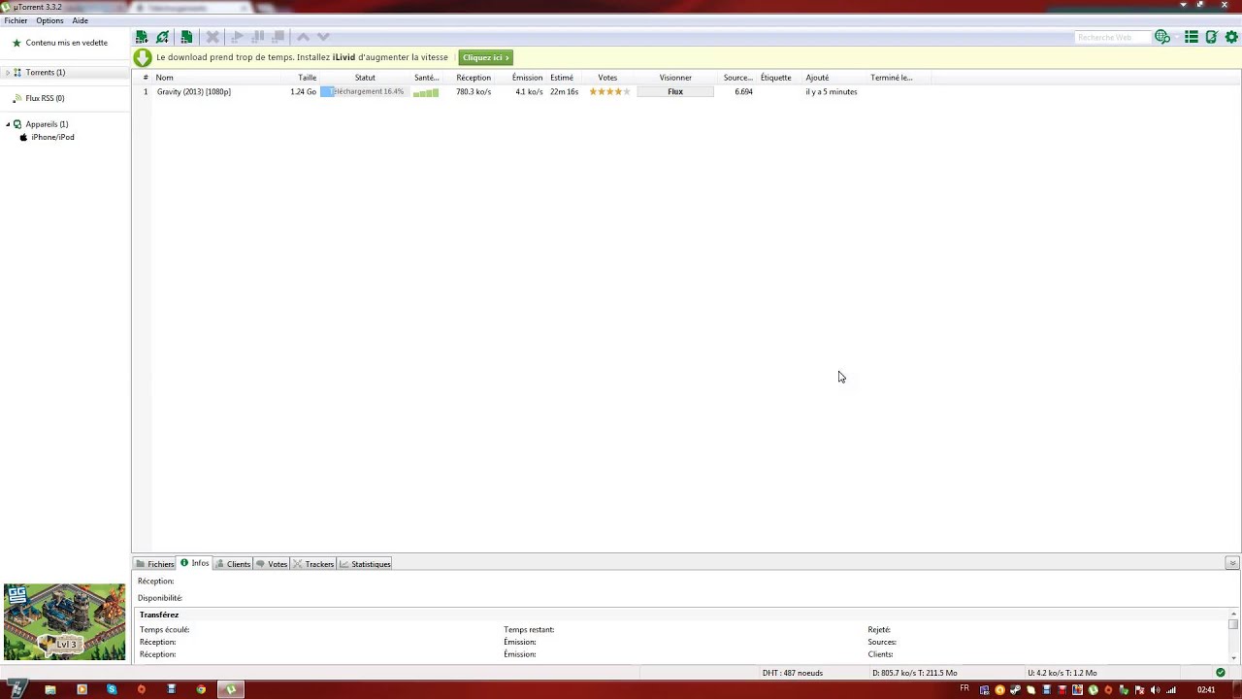Switch to the Infos tab
The height and width of the screenshot is (699, 1242).
tap(195, 563)
